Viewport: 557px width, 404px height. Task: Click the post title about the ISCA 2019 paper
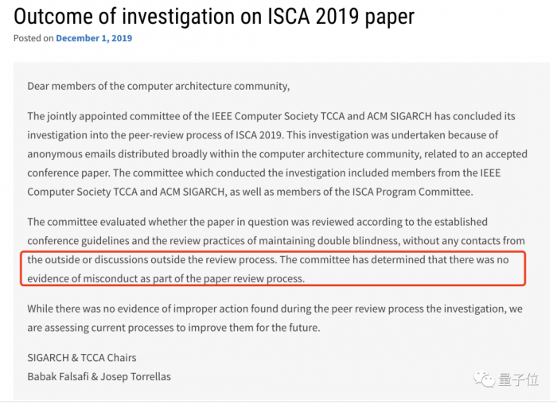point(214,14)
